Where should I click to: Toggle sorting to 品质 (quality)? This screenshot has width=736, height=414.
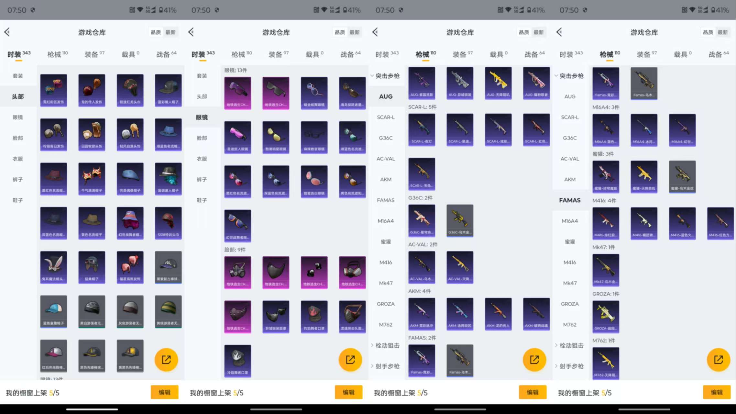click(x=156, y=32)
